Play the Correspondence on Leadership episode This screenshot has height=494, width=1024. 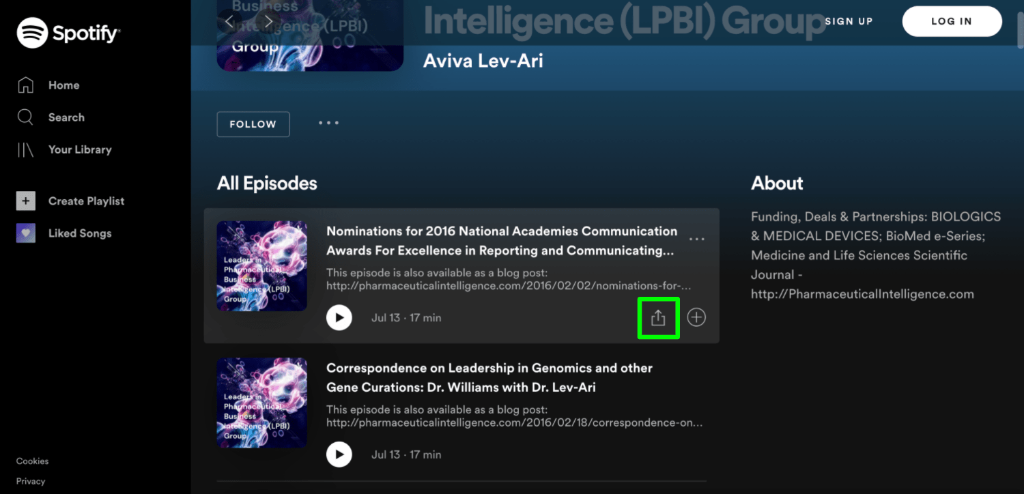click(x=339, y=454)
